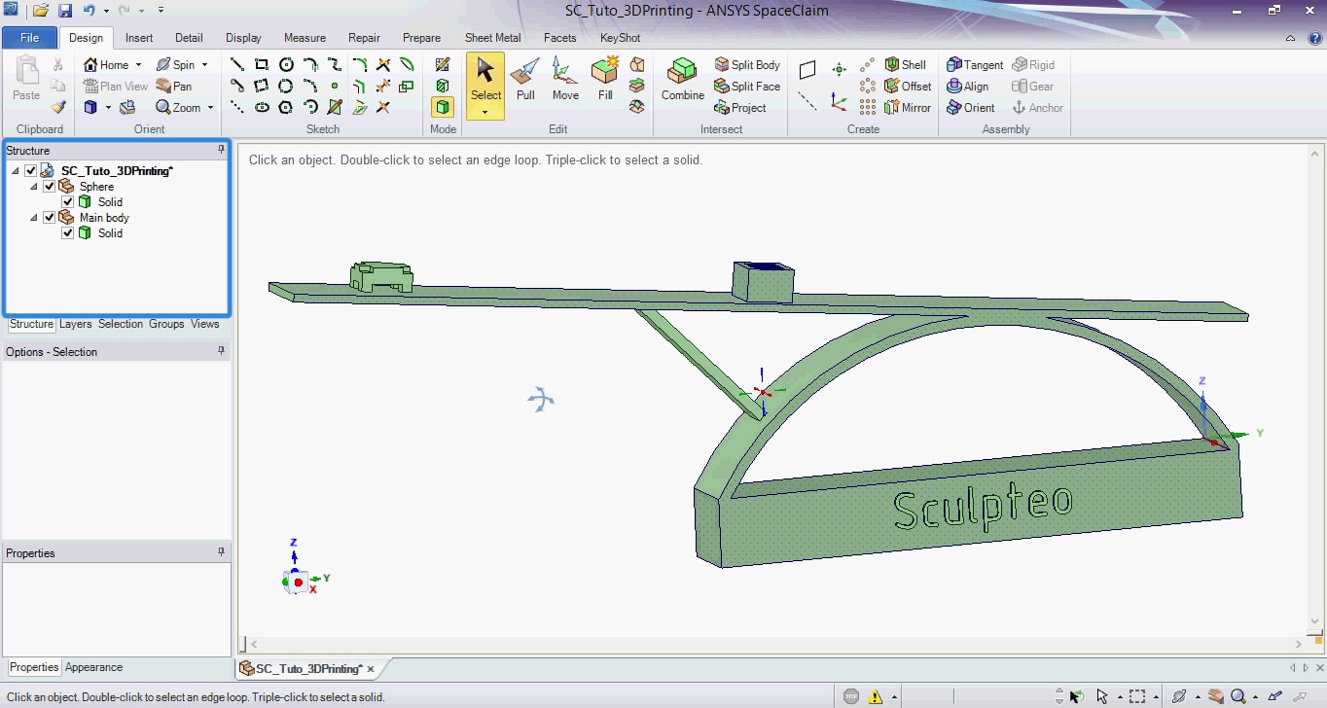Switch to the Detail ribbon tab

tap(189, 38)
